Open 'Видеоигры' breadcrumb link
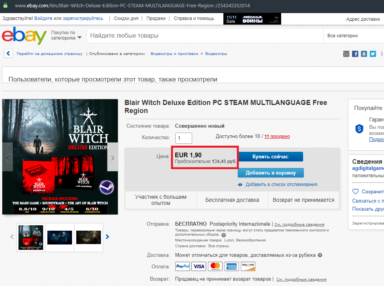384x286 pixels. [x=216, y=54]
